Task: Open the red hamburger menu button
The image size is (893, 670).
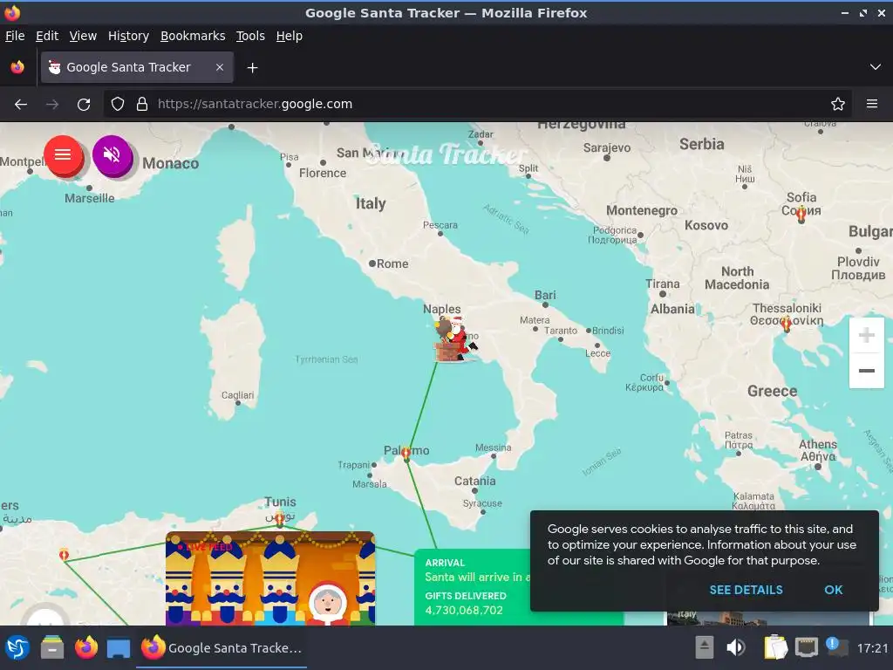Action: tap(63, 155)
